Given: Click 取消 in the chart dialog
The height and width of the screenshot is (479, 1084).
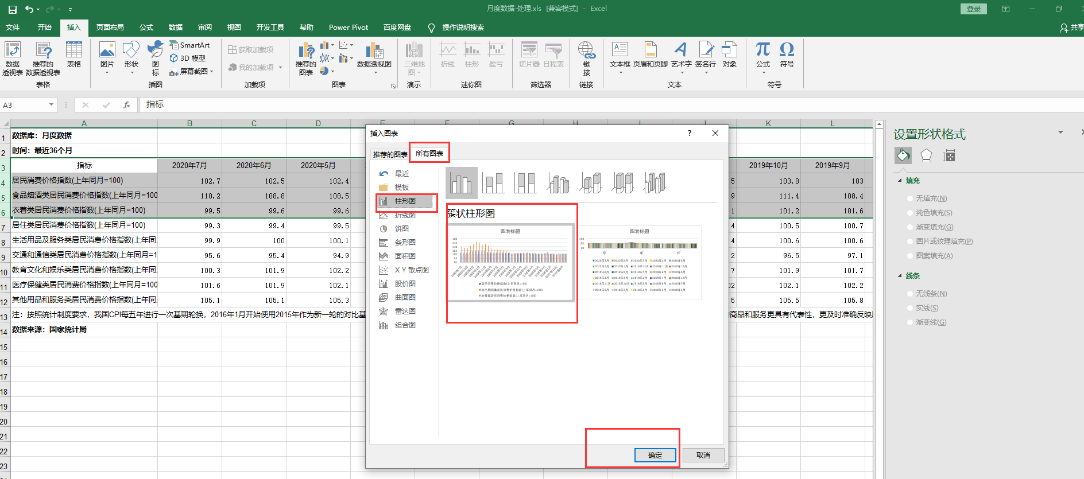Looking at the screenshot, I should 703,455.
